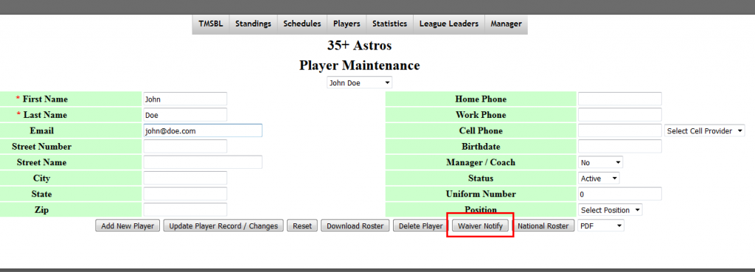Click the National Roster button
Screen dimensions: 755x272
543,226
